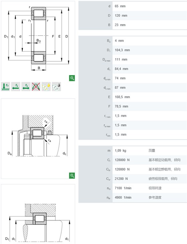Select the E value 108,5 mm
Screen dimensions: 187x244
(122, 97)
